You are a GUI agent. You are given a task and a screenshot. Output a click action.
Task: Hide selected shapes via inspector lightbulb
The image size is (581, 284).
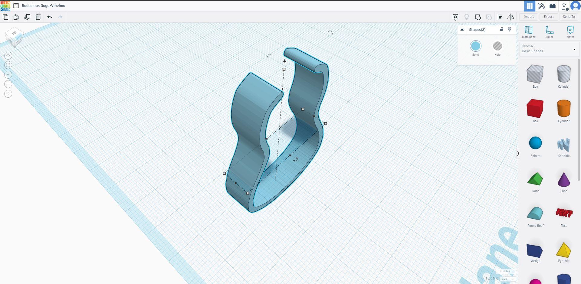coord(510,29)
